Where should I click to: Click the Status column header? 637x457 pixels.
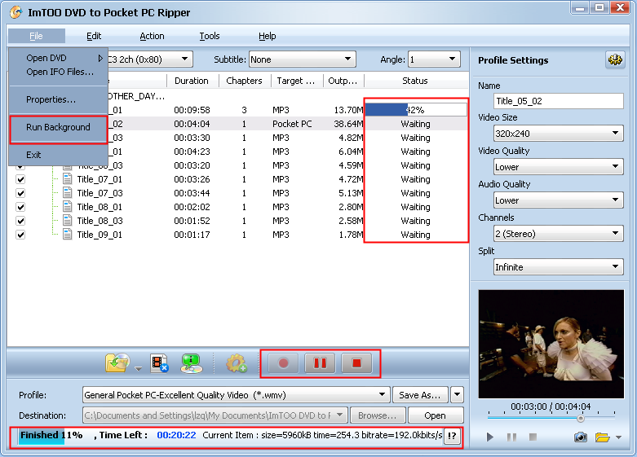tap(415, 81)
